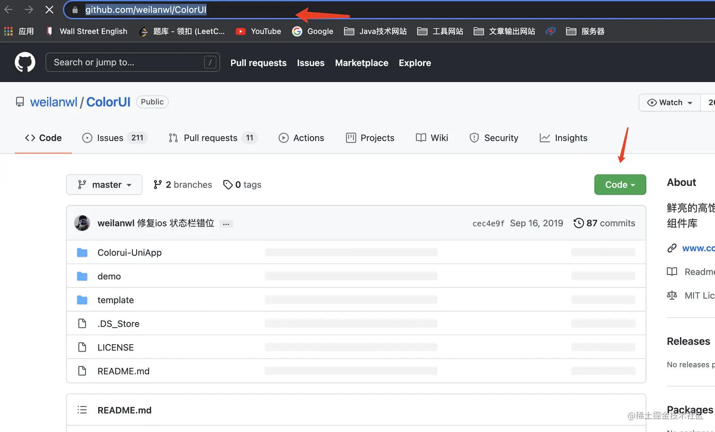Click the repository icon beside weilanwl
The height and width of the screenshot is (432, 715).
20,102
